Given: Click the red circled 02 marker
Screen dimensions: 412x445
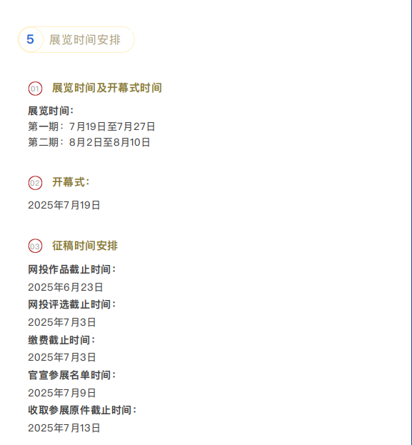Looking at the screenshot, I should 35,183.
